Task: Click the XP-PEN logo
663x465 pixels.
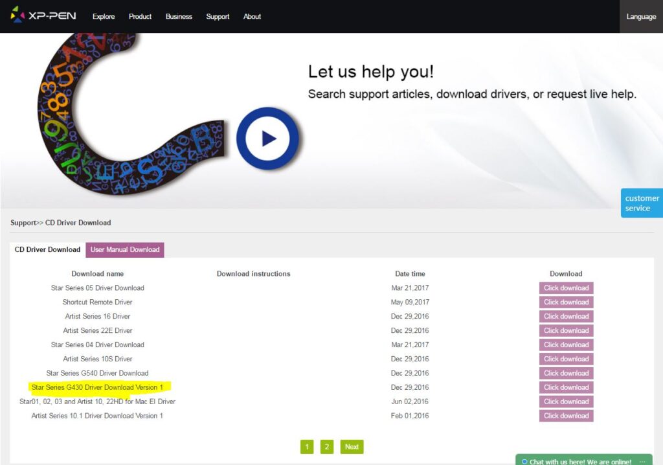Action: click(x=43, y=16)
